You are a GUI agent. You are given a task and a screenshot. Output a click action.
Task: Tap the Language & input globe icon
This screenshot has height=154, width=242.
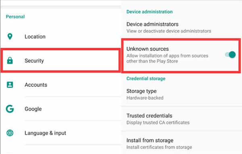click(10, 133)
